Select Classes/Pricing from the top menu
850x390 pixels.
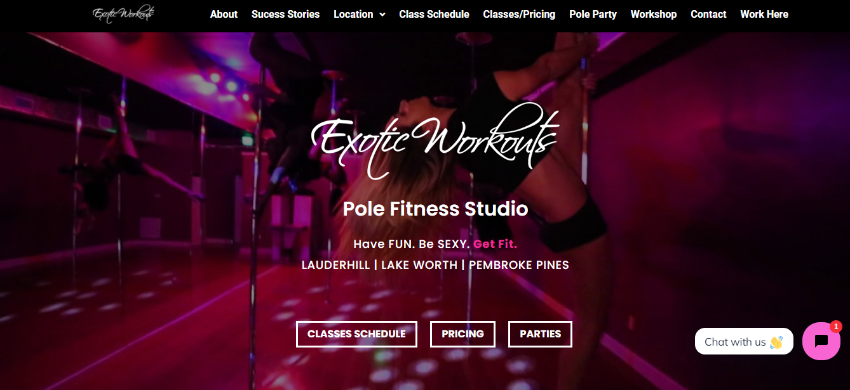519,14
